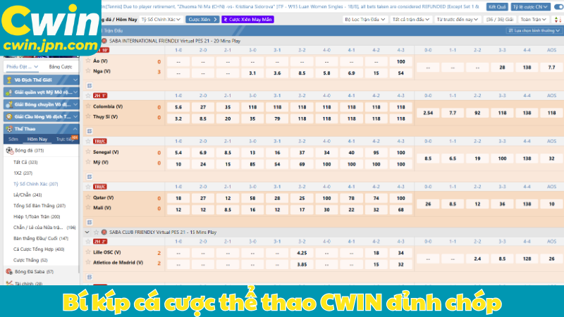The width and height of the screenshot is (564, 317).
Task: Click Colombia 1-0 odds 5.6
Action: (178, 107)
